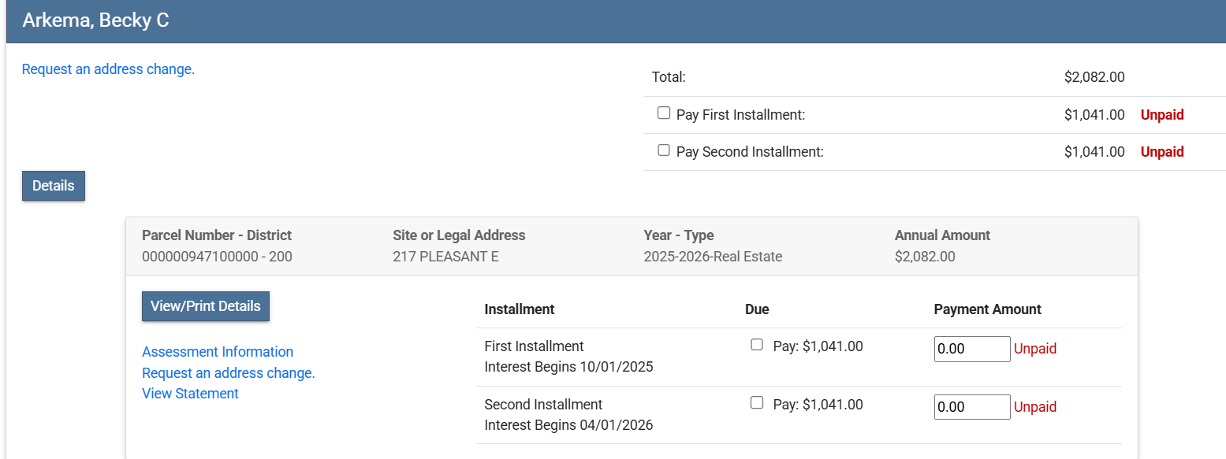Viewport: 1226px width, 459px height.
Task: Click the 2025-2026-Real Estate year type text
Action: pyautogui.click(x=713, y=256)
